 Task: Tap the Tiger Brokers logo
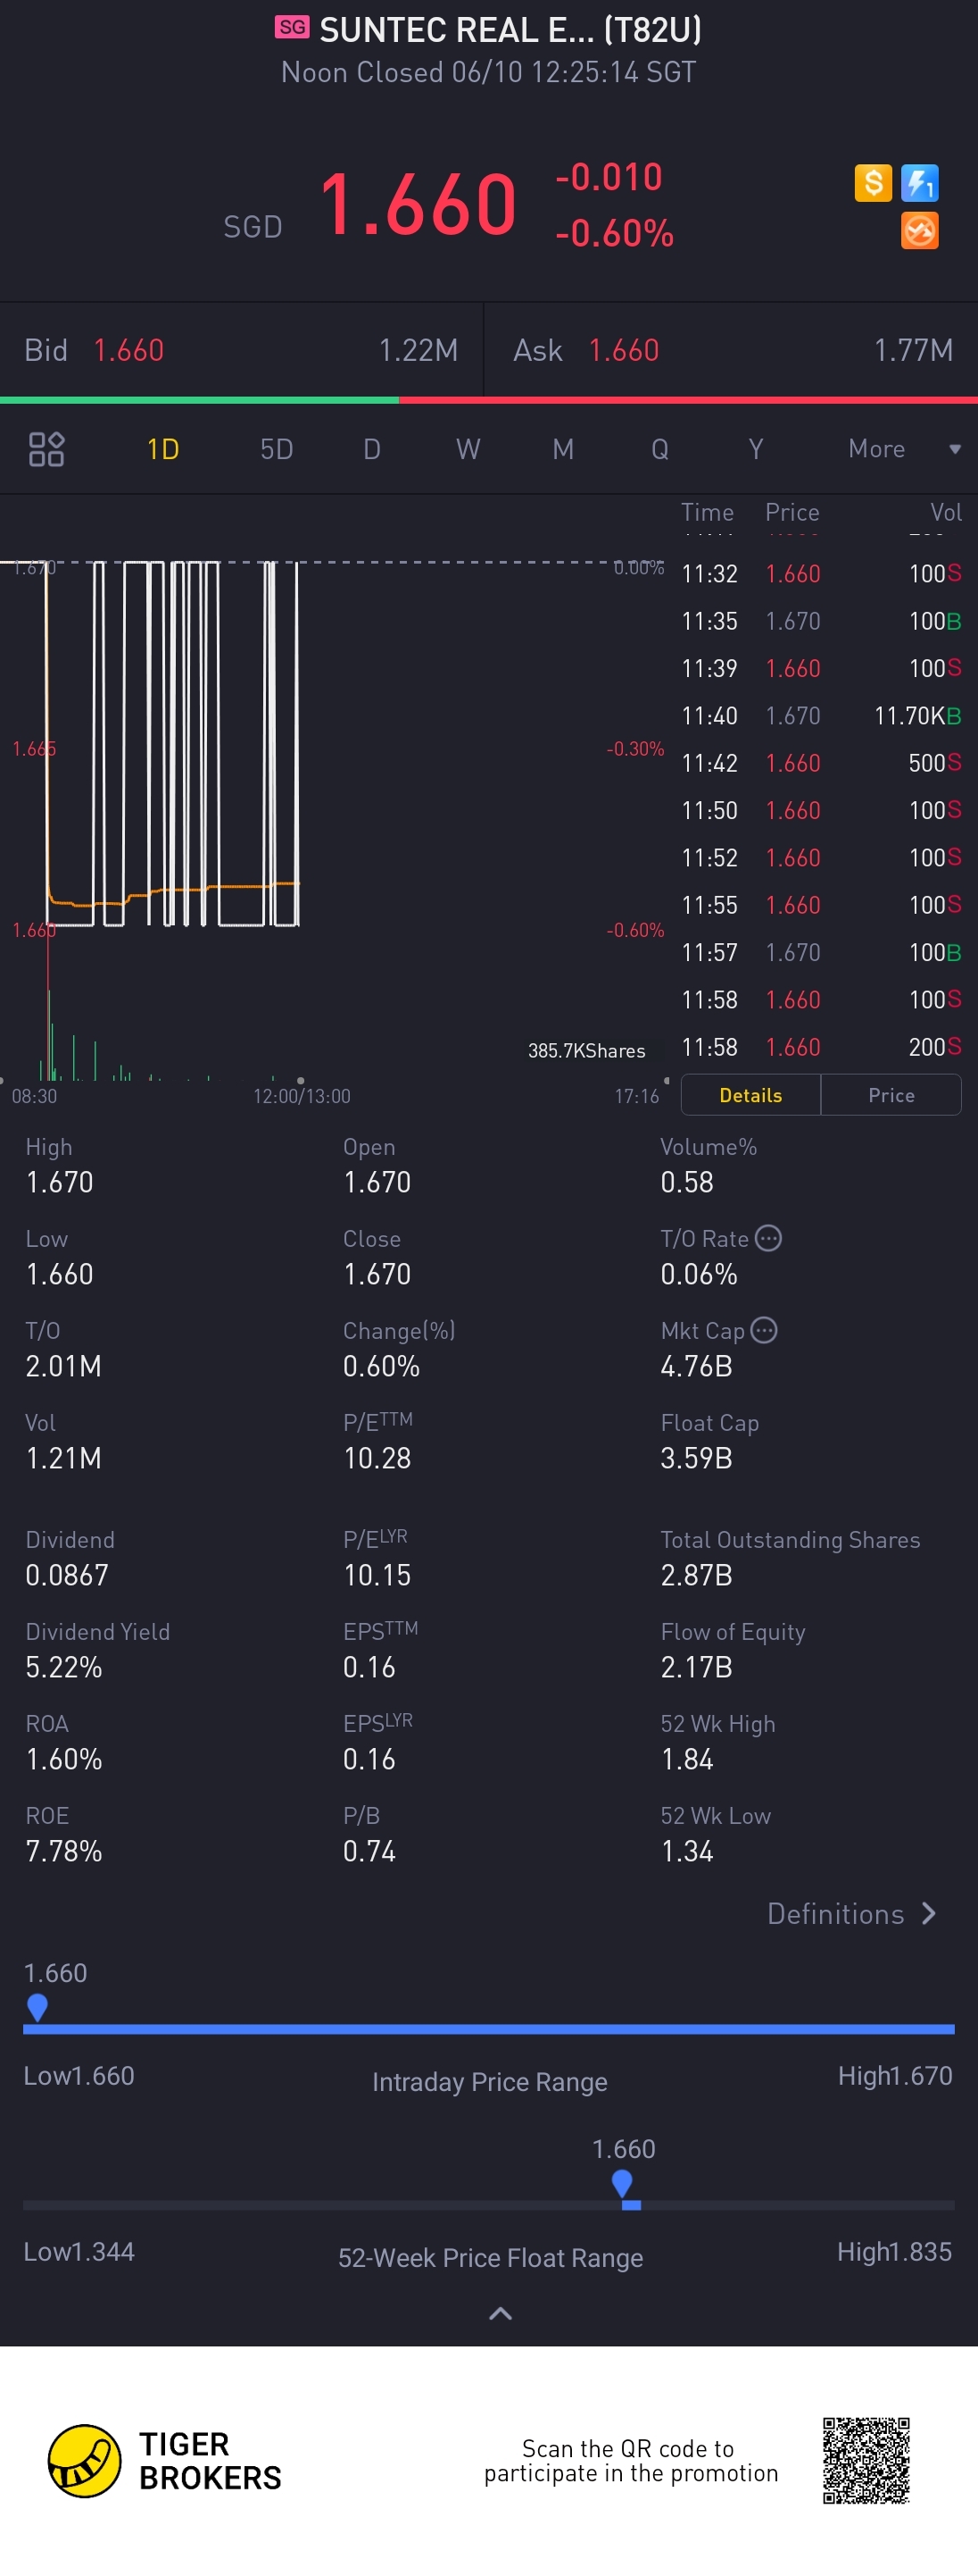[165, 2461]
